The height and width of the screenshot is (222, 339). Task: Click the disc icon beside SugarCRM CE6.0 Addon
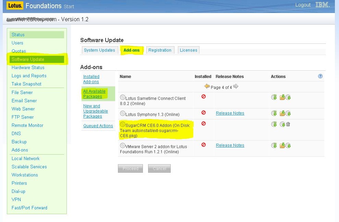(123, 124)
